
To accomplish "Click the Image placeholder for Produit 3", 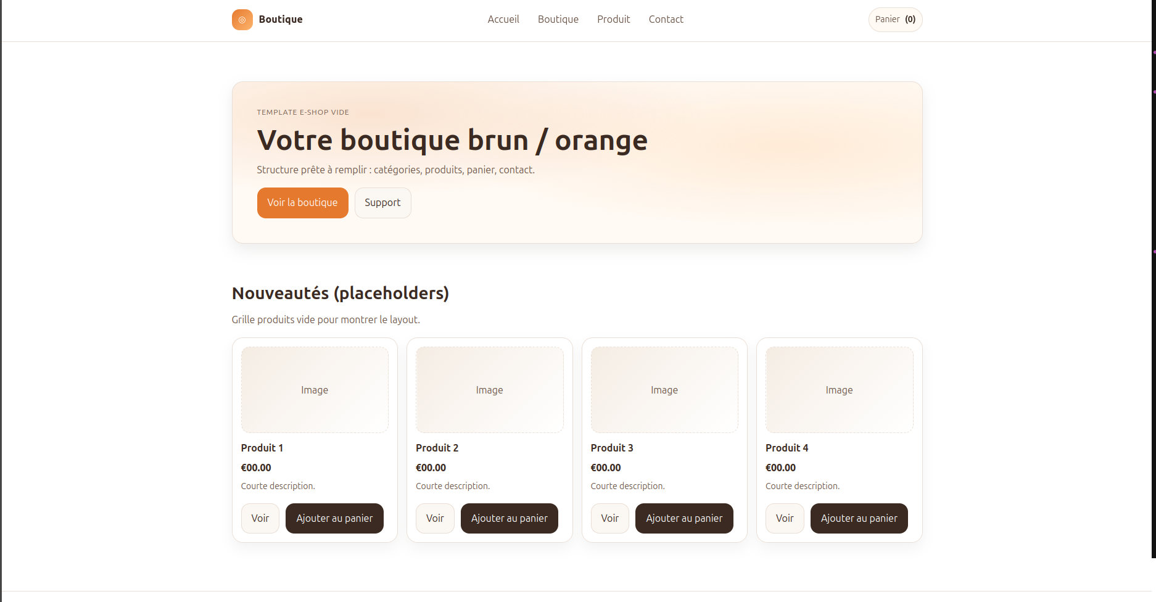I will (x=664, y=389).
